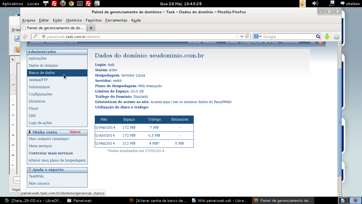Open Vhost sidebar link
This screenshot has width=362, height=204.
click(34, 109)
